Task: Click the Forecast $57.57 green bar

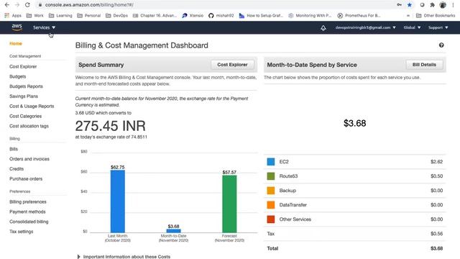Action: click(x=229, y=204)
